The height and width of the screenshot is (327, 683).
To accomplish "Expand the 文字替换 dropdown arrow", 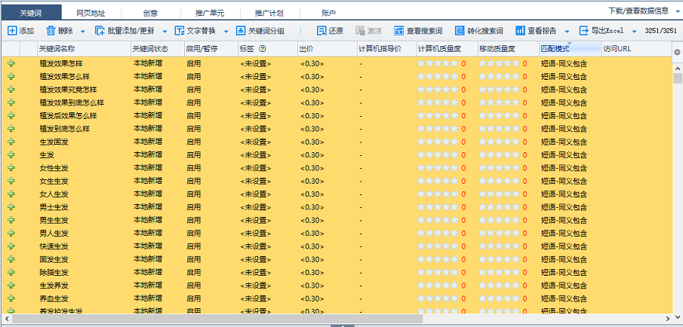I will pos(226,32).
